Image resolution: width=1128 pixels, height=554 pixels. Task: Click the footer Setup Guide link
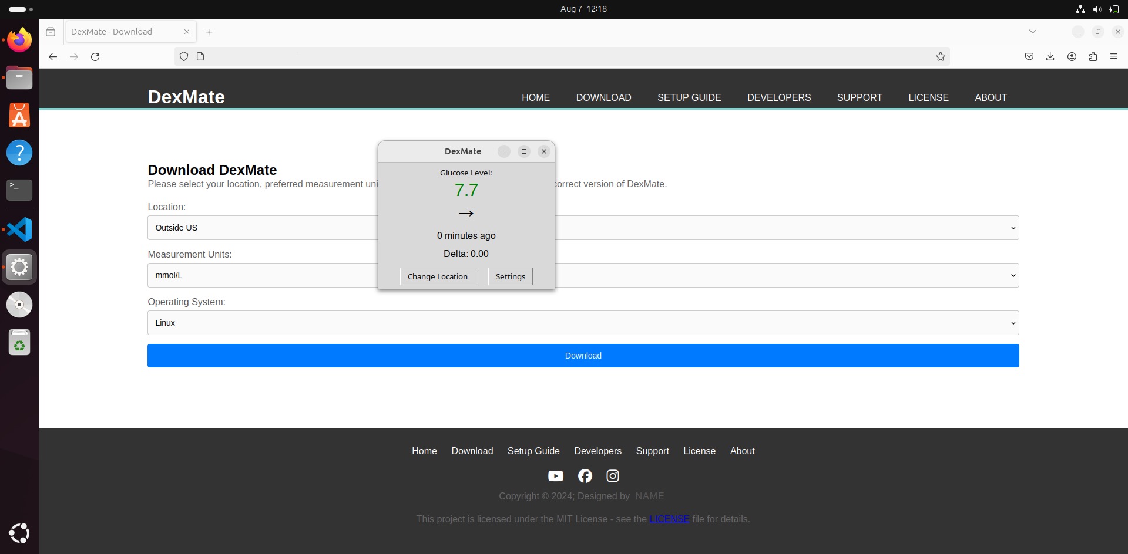[x=533, y=451]
